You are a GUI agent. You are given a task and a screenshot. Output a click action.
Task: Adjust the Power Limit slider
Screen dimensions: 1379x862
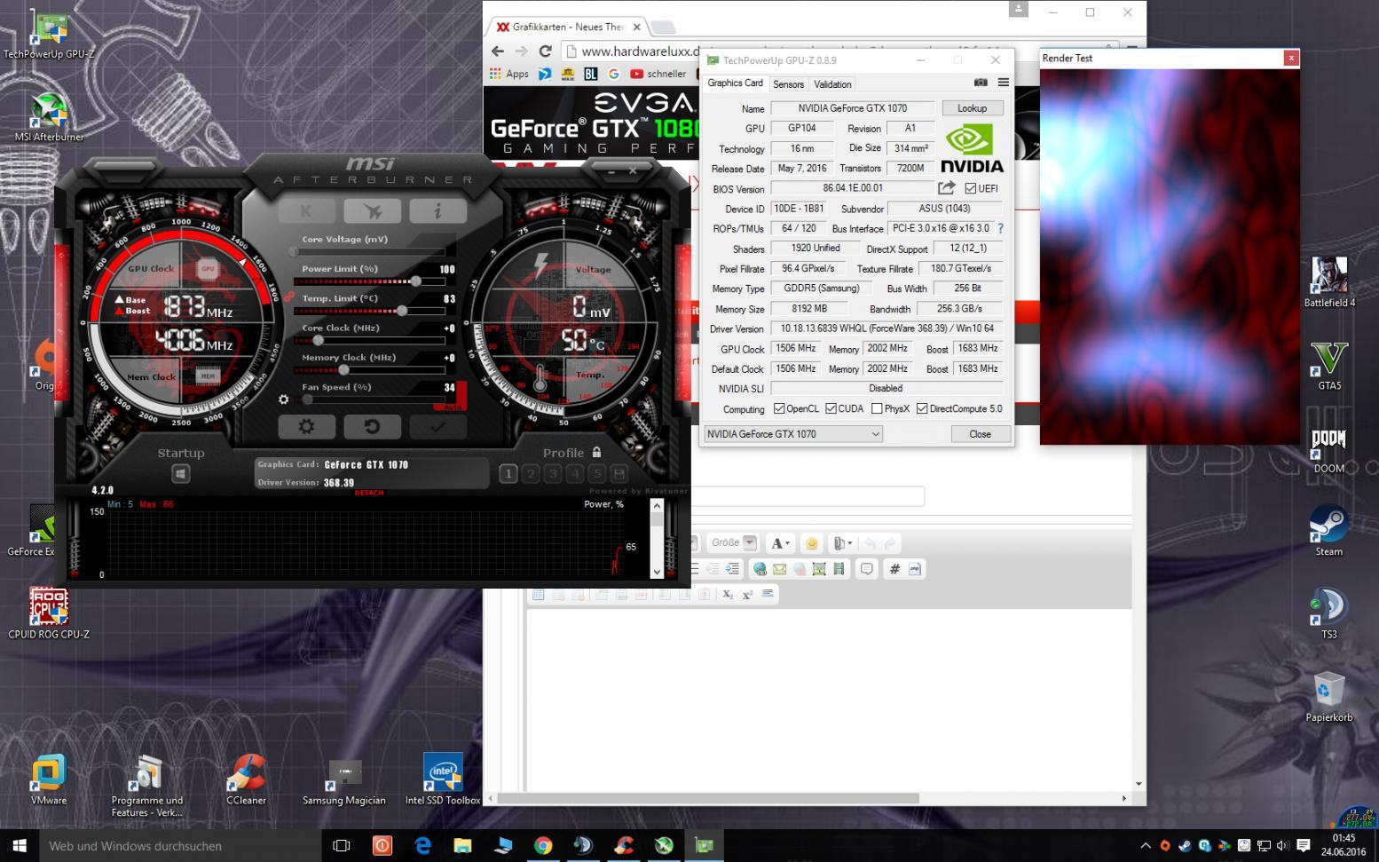370,281
